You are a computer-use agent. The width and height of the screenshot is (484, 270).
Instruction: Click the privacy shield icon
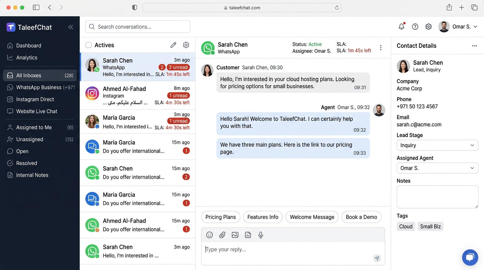pyautogui.click(x=134, y=7)
